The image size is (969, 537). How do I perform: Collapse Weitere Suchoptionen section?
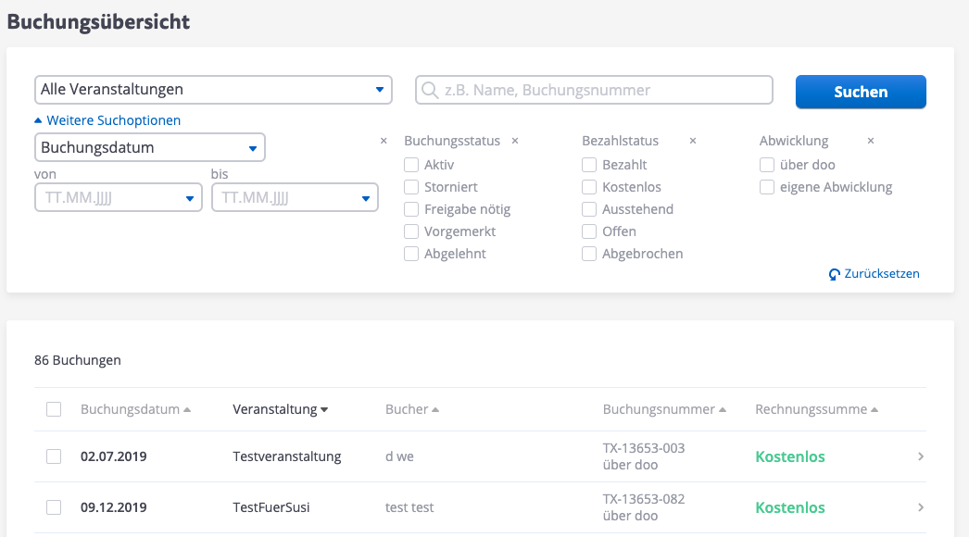pos(107,120)
